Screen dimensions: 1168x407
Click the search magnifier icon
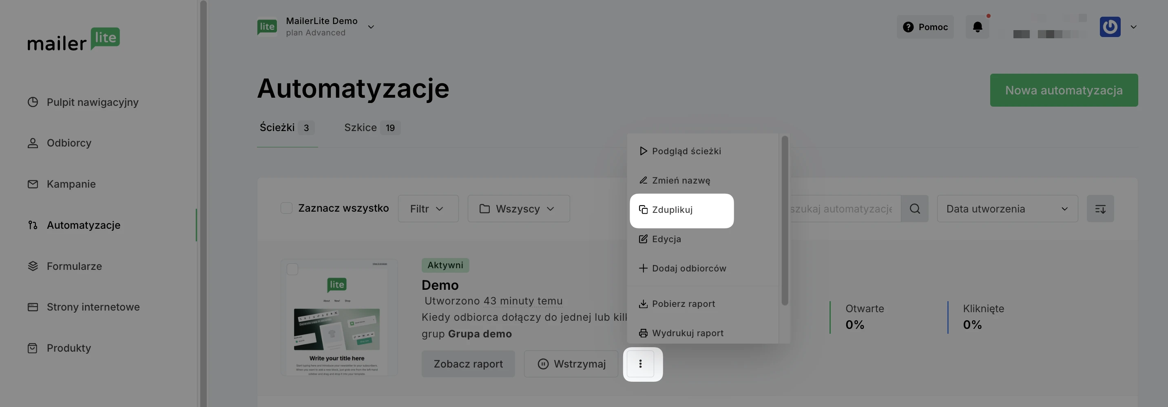pyautogui.click(x=915, y=209)
